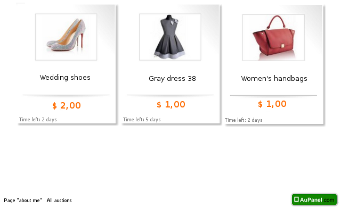Select the Women's handbags auction title
The width and height of the screenshot is (341, 208).
[274, 78]
